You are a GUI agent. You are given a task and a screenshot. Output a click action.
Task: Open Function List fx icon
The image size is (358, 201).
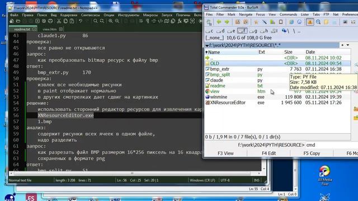point(180,21)
